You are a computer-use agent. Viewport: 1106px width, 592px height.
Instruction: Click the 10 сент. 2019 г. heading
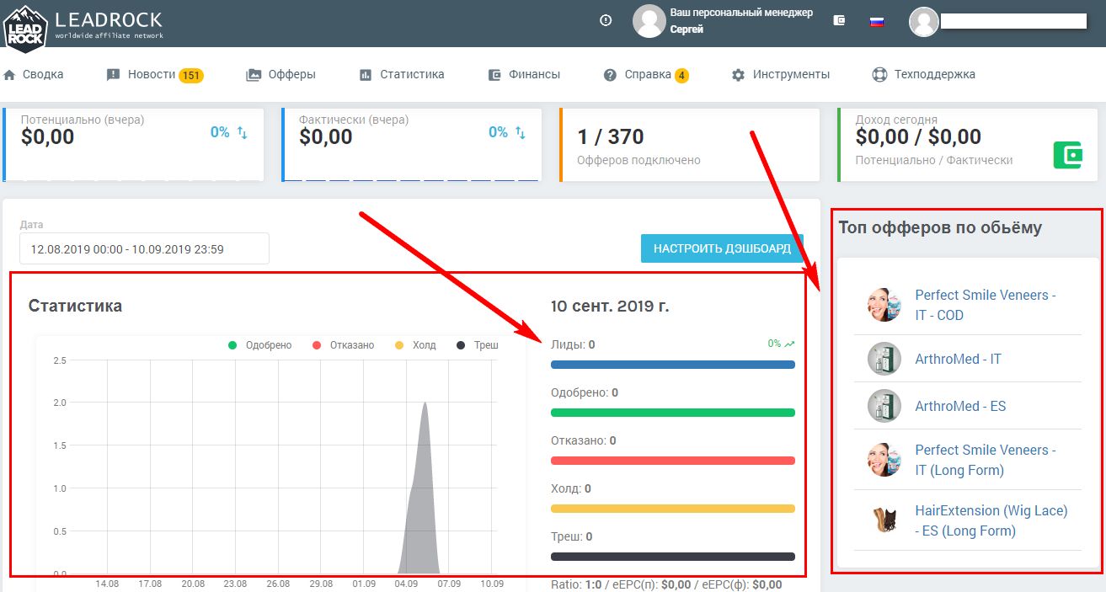click(x=610, y=306)
